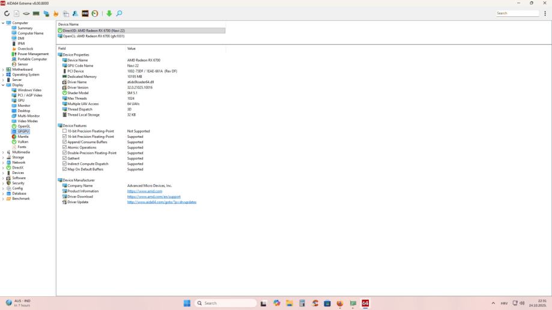552x310 pixels.
Task: Click the Refresh toolbar icon
Action: tap(7, 13)
